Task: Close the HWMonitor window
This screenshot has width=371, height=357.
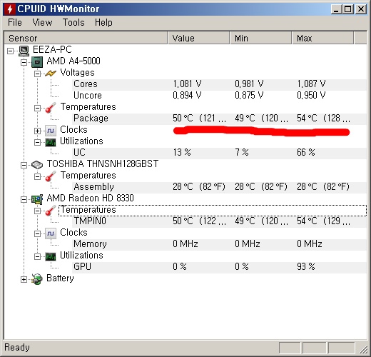Action: (x=361, y=9)
